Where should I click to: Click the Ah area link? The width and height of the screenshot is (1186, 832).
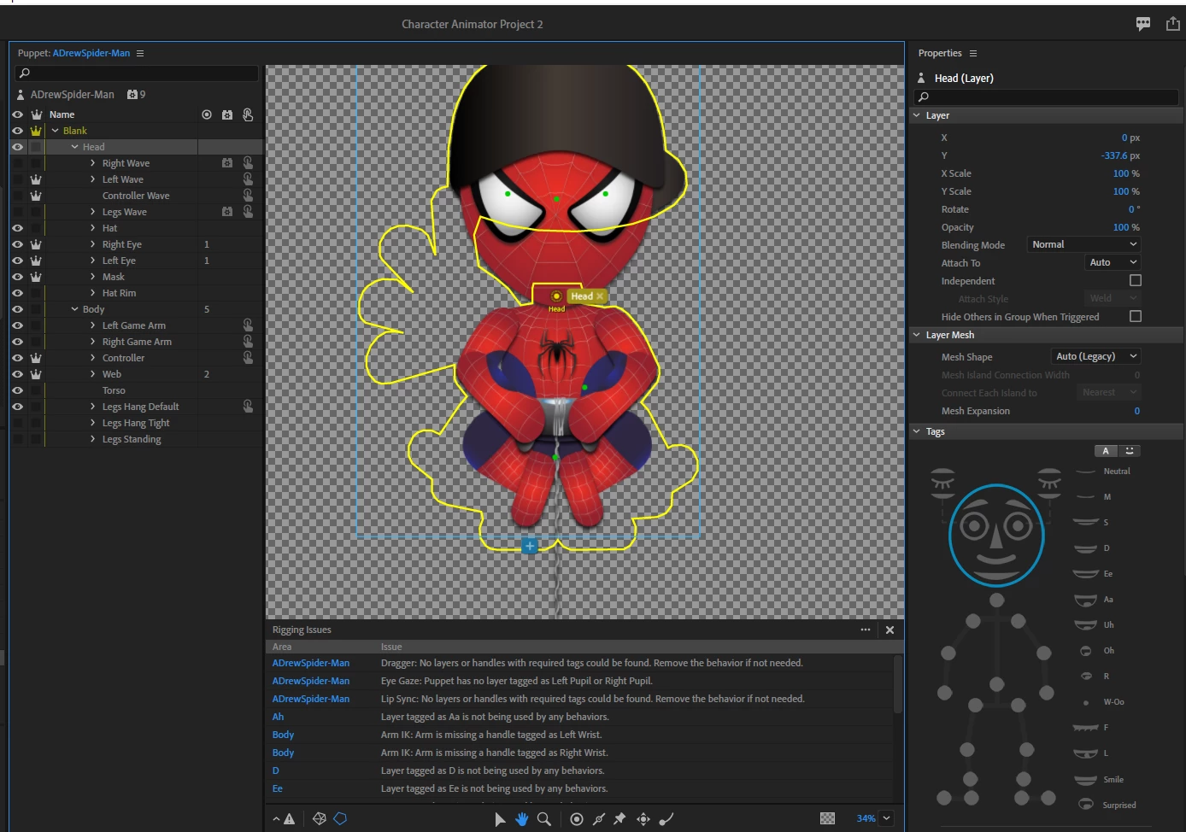[278, 717]
